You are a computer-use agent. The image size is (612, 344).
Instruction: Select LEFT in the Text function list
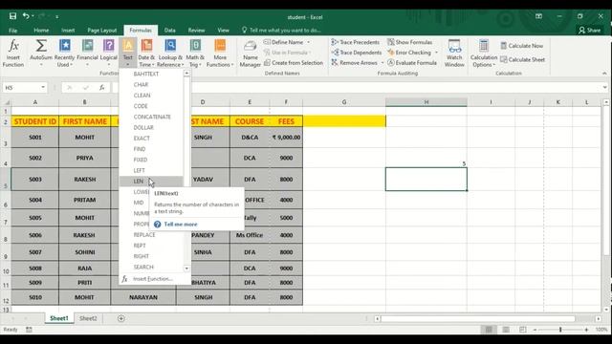click(x=151, y=170)
